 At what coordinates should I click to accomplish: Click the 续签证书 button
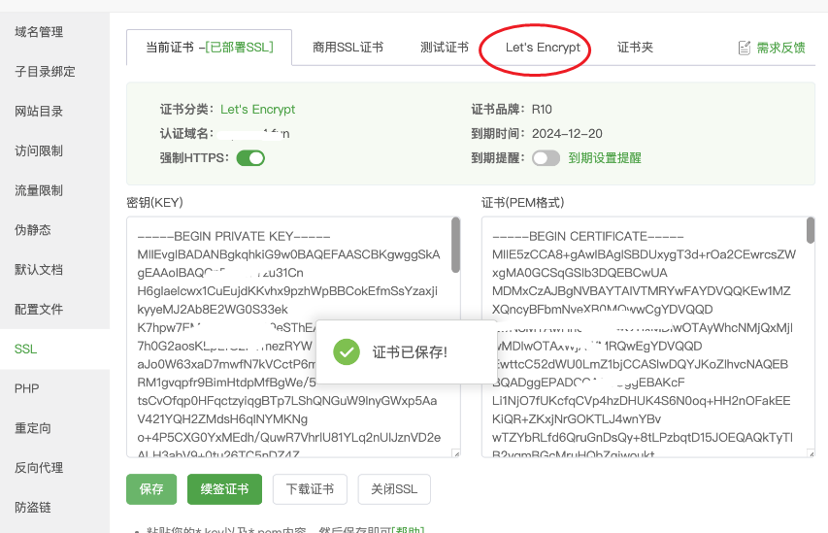pyautogui.click(x=224, y=489)
